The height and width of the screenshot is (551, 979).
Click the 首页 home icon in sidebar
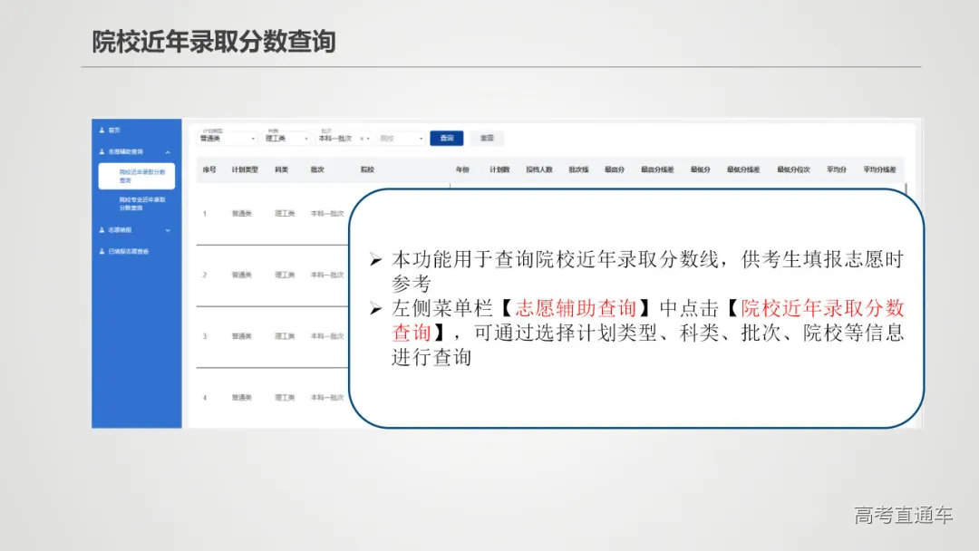tap(101, 131)
